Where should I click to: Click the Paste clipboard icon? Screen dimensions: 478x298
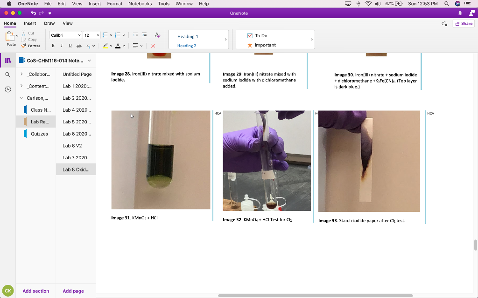coord(10,36)
